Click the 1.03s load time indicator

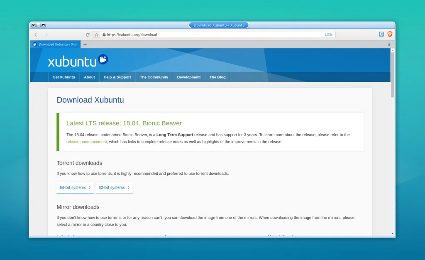[328, 34]
